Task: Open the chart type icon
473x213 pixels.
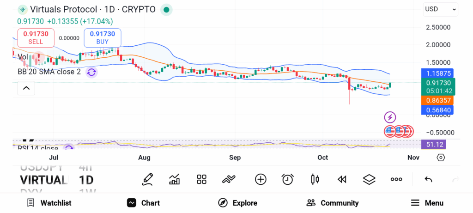Action: pyautogui.click(x=175, y=179)
